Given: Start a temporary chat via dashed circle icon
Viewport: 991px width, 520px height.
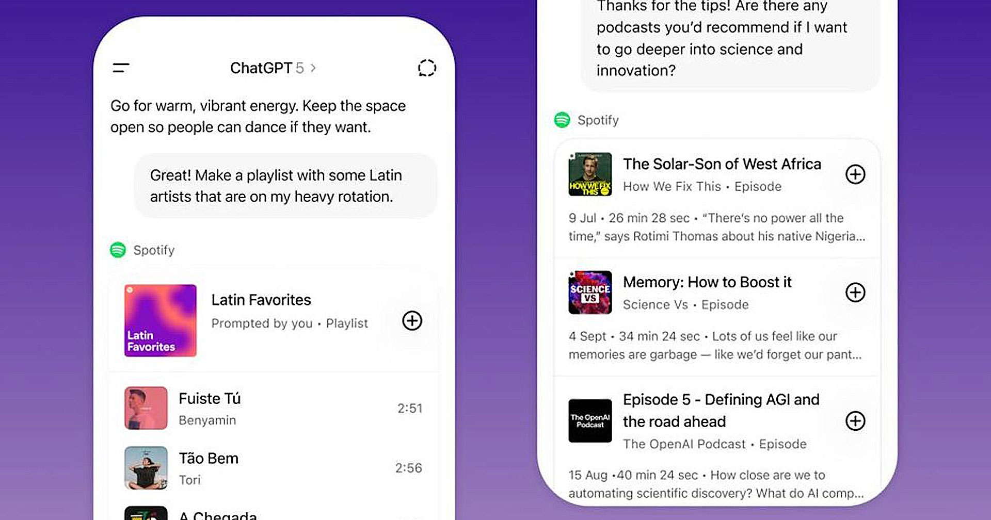Looking at the screenshot, I should coord(427,68).
